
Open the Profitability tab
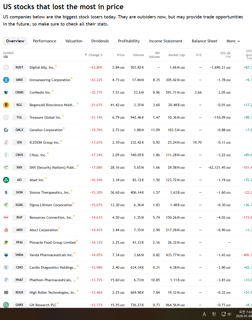[x=129, y=41]
